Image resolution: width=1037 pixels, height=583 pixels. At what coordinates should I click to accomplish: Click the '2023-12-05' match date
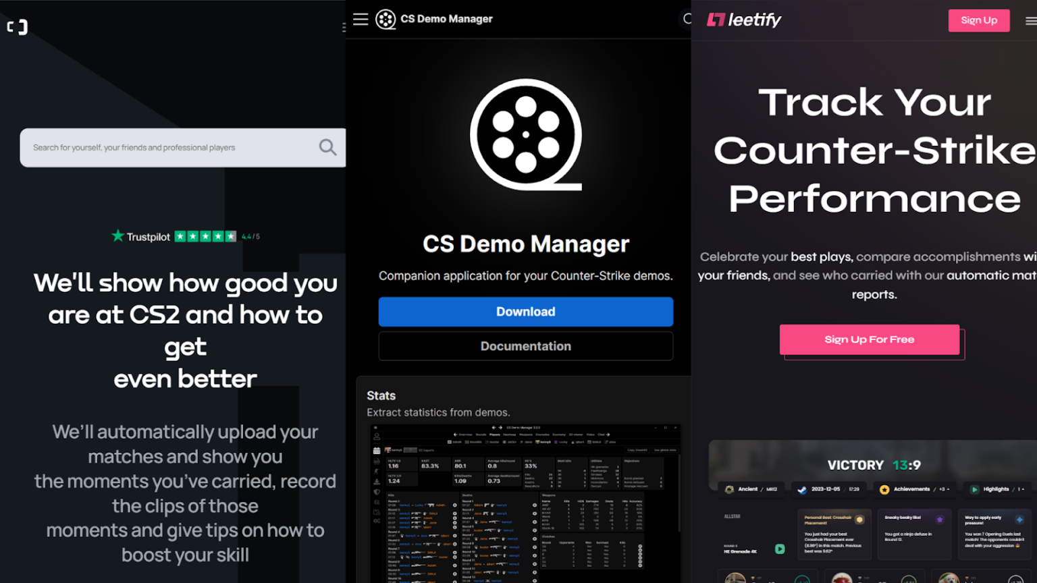tap(826, 489)
